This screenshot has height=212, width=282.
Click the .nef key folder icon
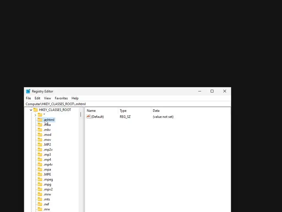(40, 204)
